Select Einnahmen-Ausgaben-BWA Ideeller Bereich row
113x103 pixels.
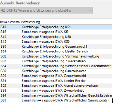point(56,81)
